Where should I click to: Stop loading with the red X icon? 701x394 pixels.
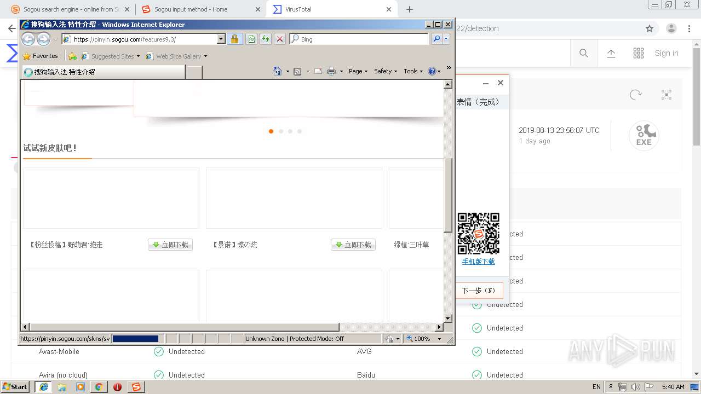click(280, 39)
